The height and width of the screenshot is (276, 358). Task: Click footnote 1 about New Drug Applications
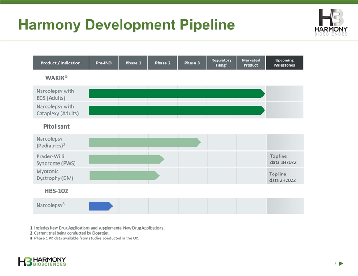(x=97, y=228)
